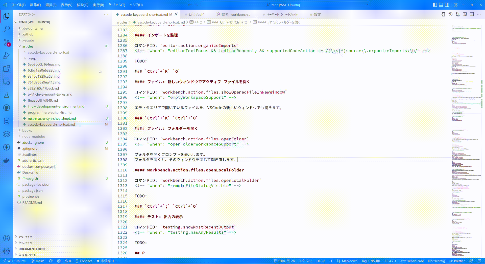Screen dimensions: 485x264
Task: Open the editor more actions ellipsis
Action: (479, 14)
